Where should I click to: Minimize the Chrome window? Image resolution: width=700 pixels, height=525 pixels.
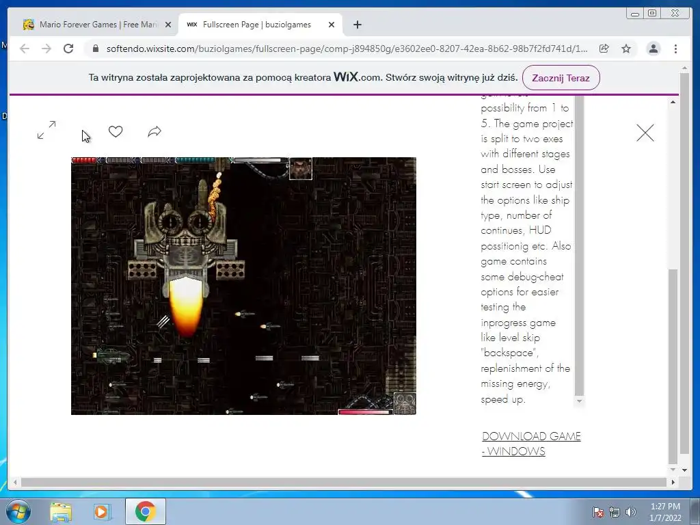coord(634,14)
